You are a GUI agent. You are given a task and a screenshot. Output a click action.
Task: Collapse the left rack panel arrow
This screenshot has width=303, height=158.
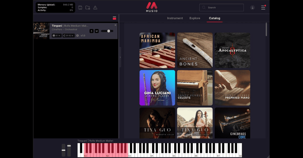[120, 57]
